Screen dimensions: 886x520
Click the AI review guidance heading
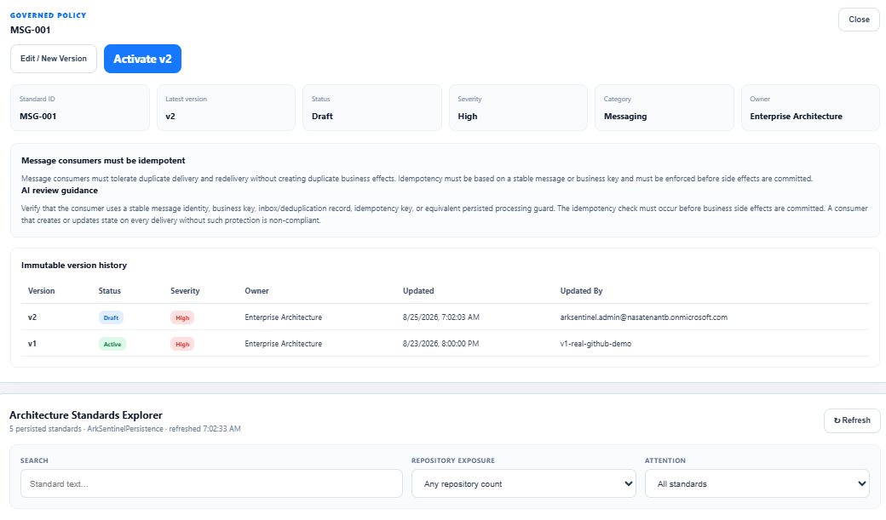click(x=60, y=191)
